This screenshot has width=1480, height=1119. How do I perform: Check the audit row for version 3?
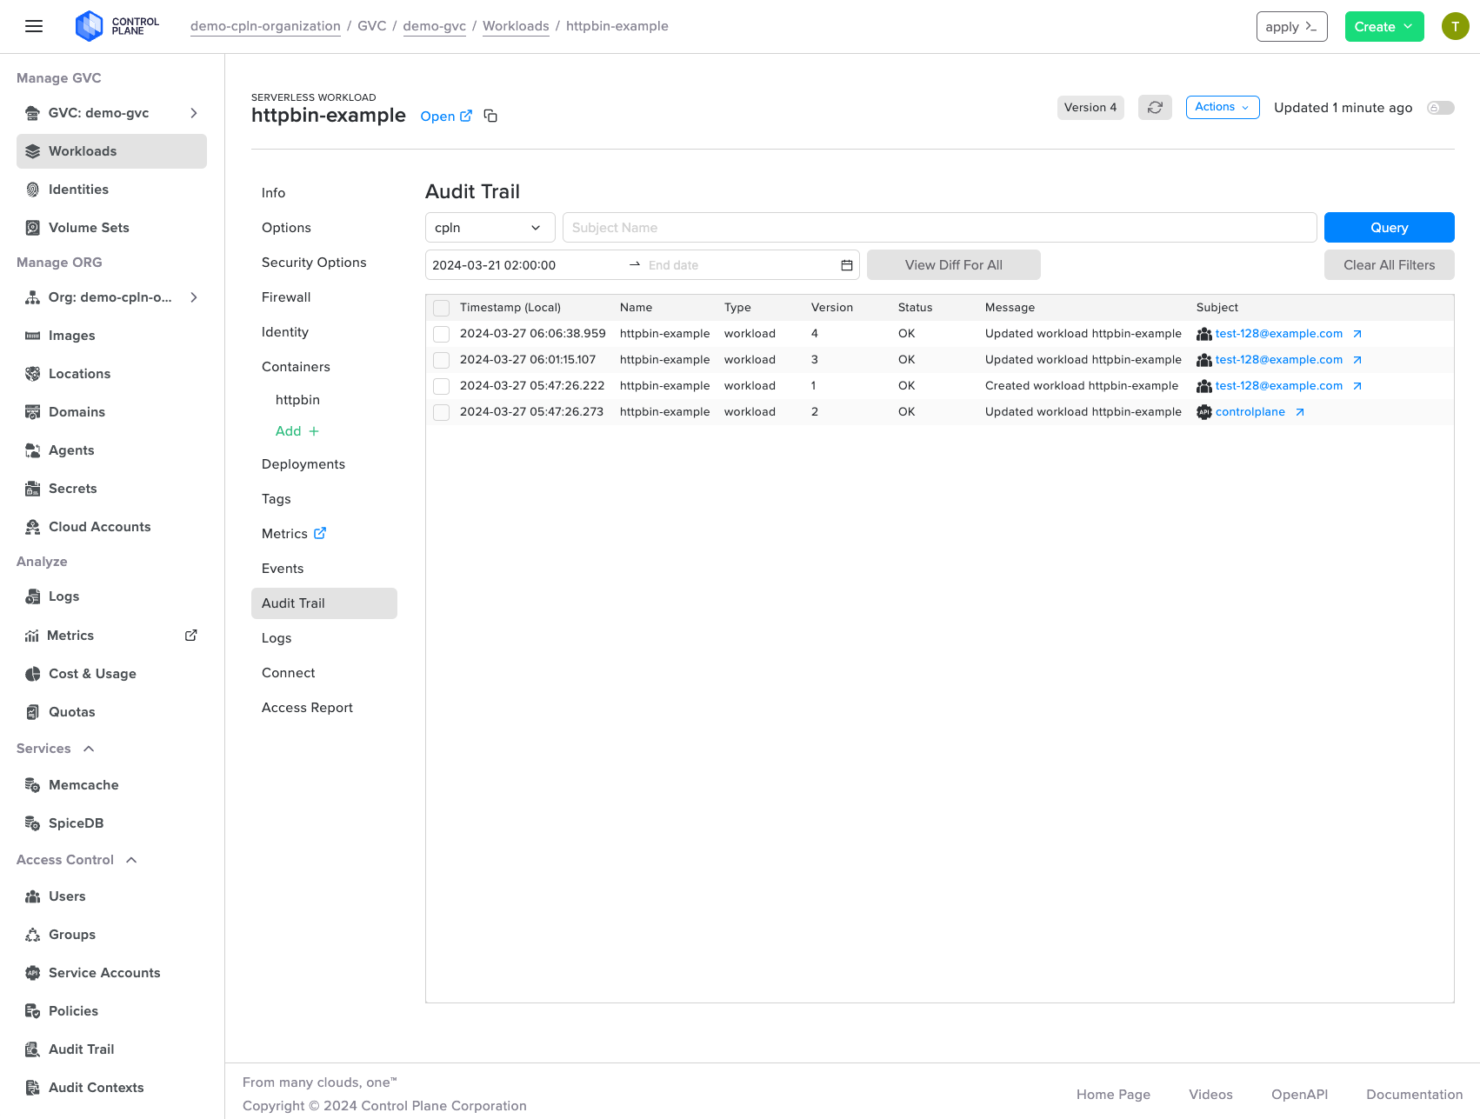(441, 359)
